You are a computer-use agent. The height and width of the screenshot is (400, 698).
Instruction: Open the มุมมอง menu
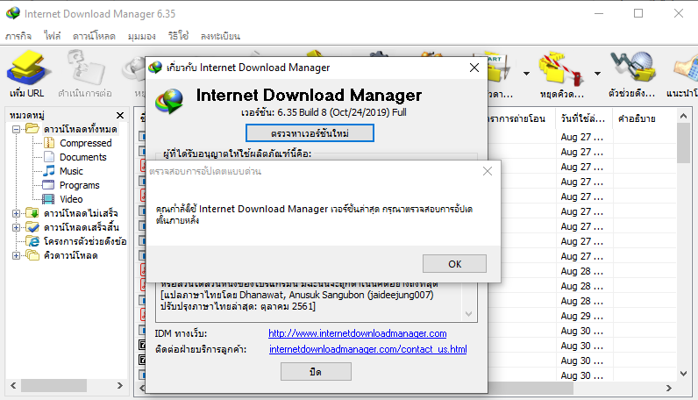click(x=141, y=36)
